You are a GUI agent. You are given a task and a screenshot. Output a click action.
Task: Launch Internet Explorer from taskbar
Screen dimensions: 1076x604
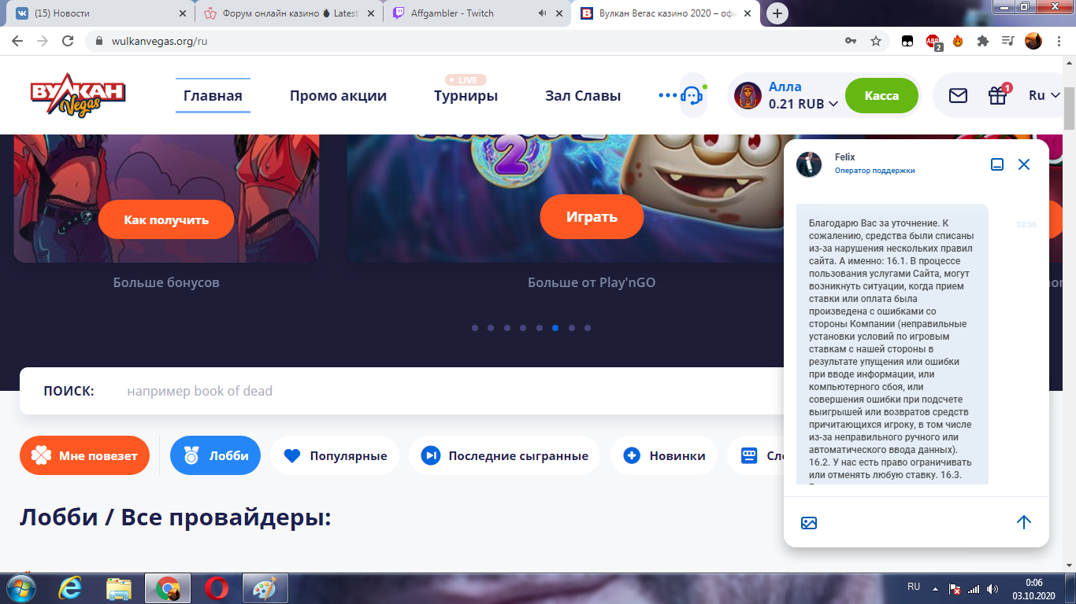(72, 588)
